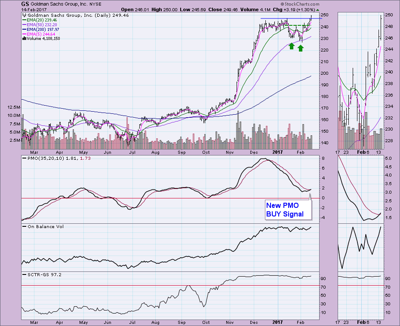Click the SCTR-GS 97.2 label
400x326 pixels.
pyautogui.click(x=44, y=274)
